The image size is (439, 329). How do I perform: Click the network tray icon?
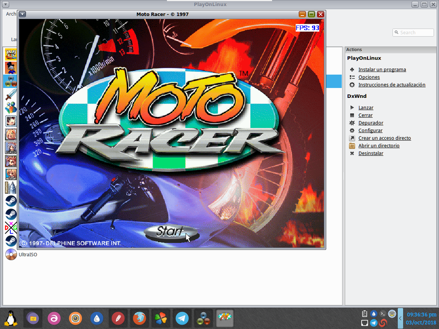pyautogui.click(x=364, y=323)
